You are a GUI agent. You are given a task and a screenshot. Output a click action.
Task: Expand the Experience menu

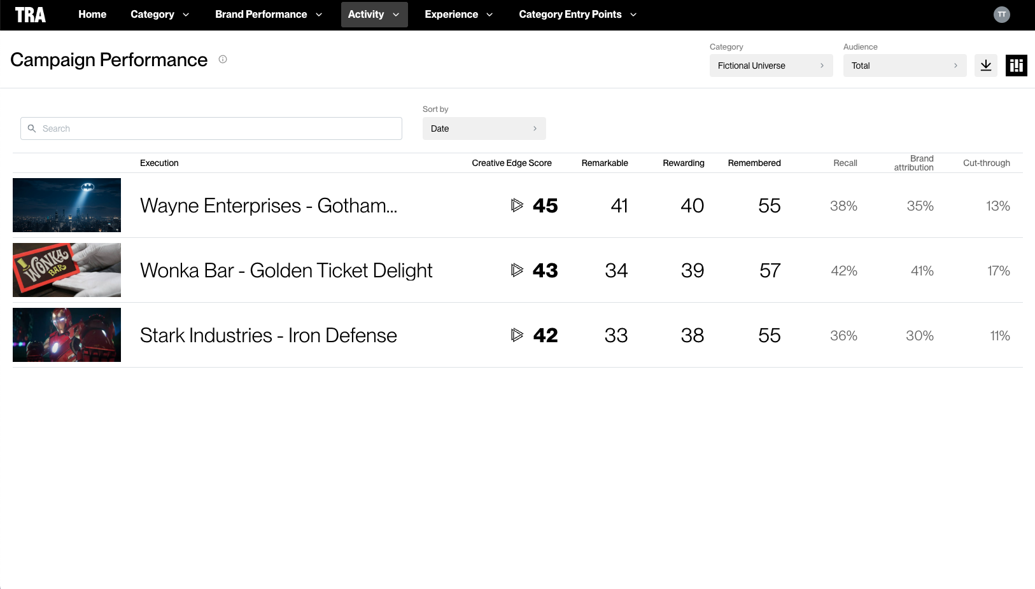pyautogui.click(x=458, y=15)
